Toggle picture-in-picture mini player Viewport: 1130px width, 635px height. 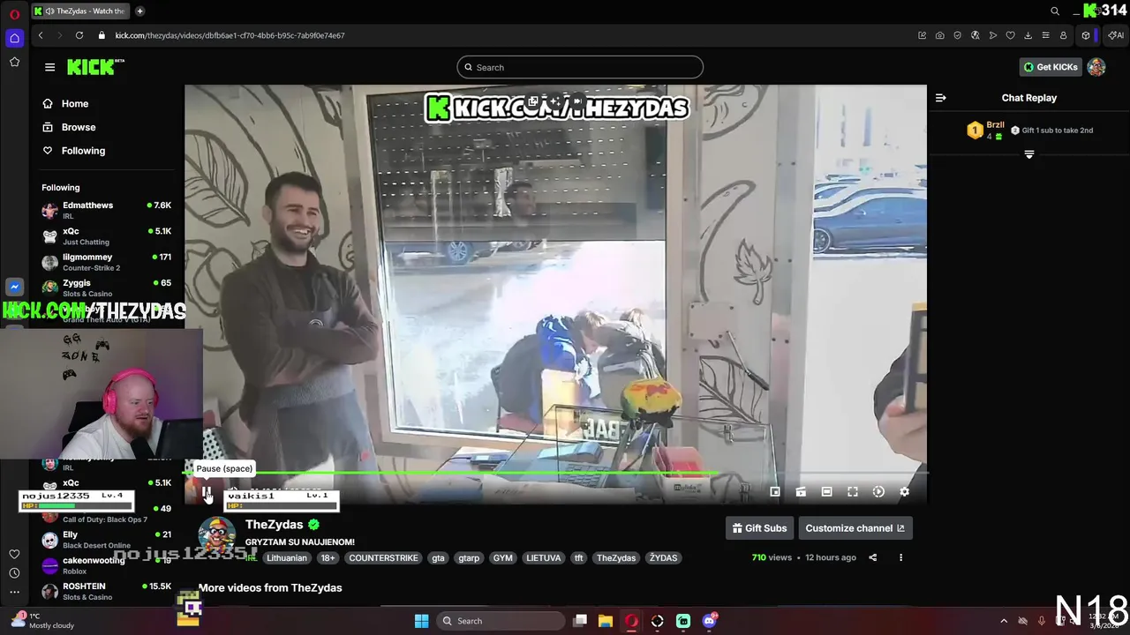[775, 492]
